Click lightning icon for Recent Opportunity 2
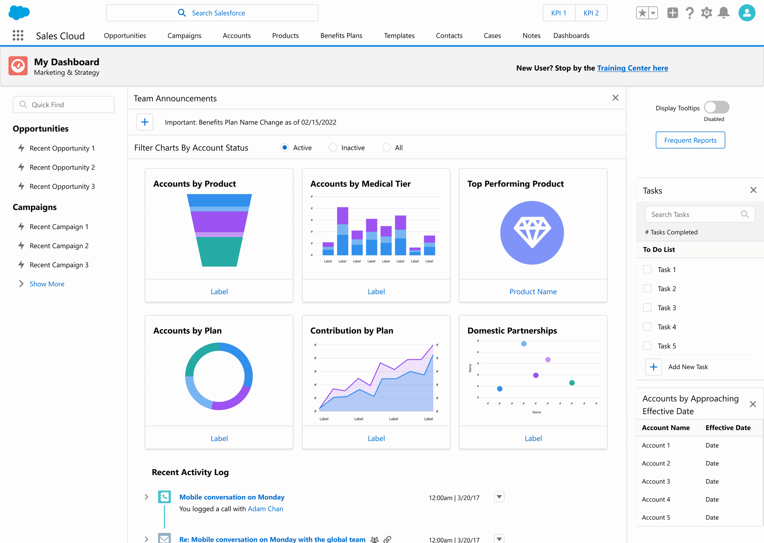764x543 pixels. tap(21, 167)
